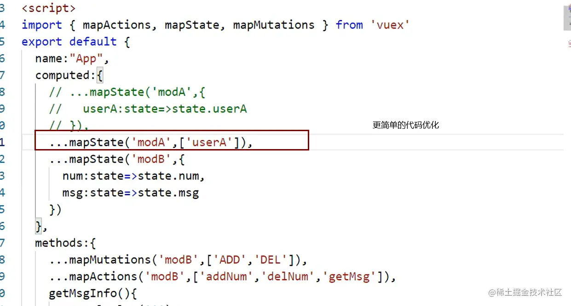Click the commented // }), line

[x=69, y=125]
